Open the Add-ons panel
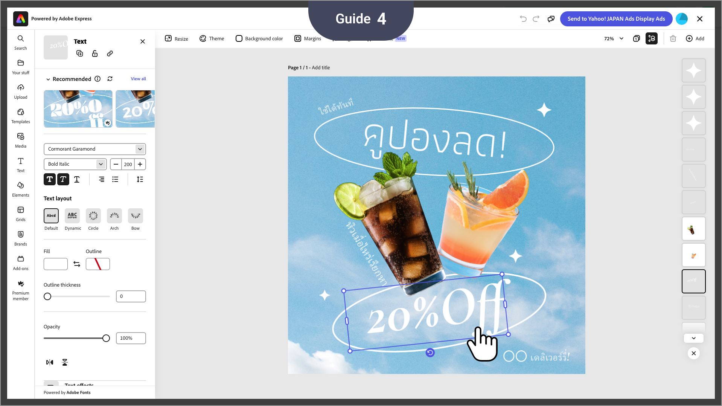 point(21,263)
